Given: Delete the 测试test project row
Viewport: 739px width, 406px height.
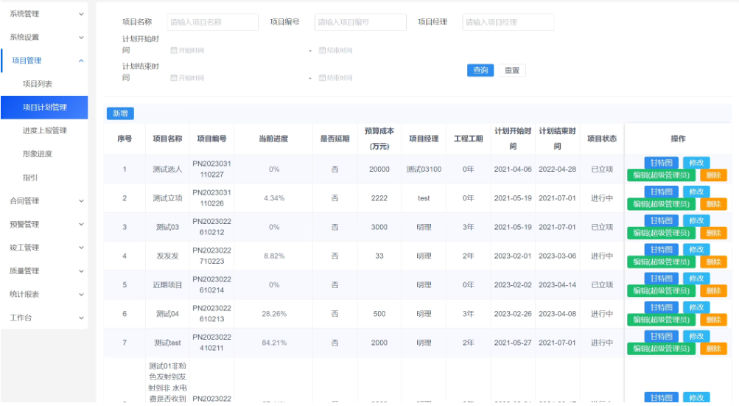Looking at the screenshot, I should [x=713, y=349].
